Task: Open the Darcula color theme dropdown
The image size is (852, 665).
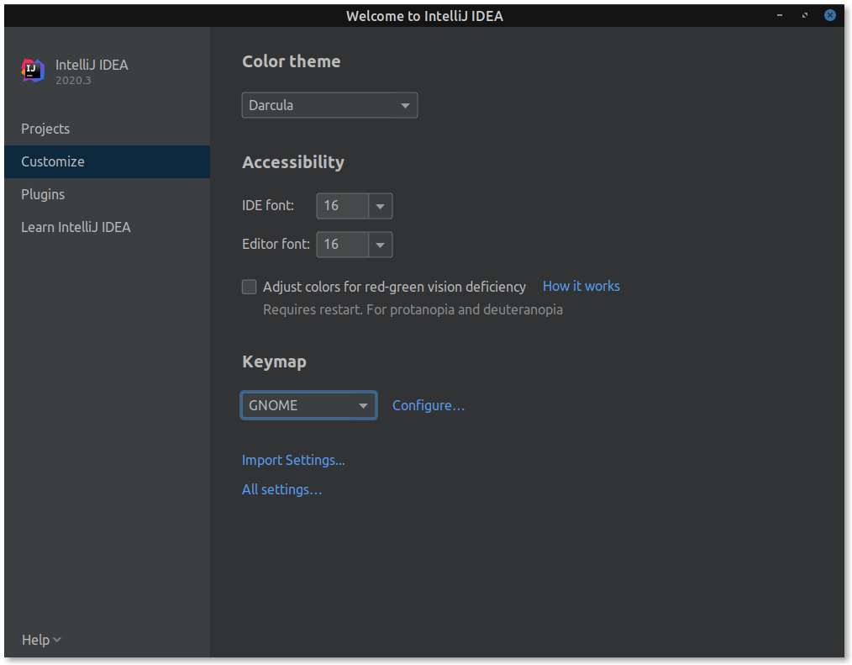Action: (329, 105)
